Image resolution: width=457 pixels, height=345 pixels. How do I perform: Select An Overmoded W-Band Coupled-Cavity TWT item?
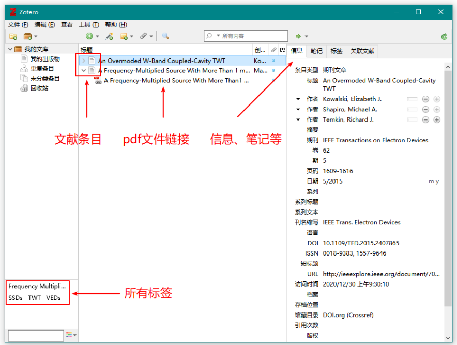pos(182,61)
